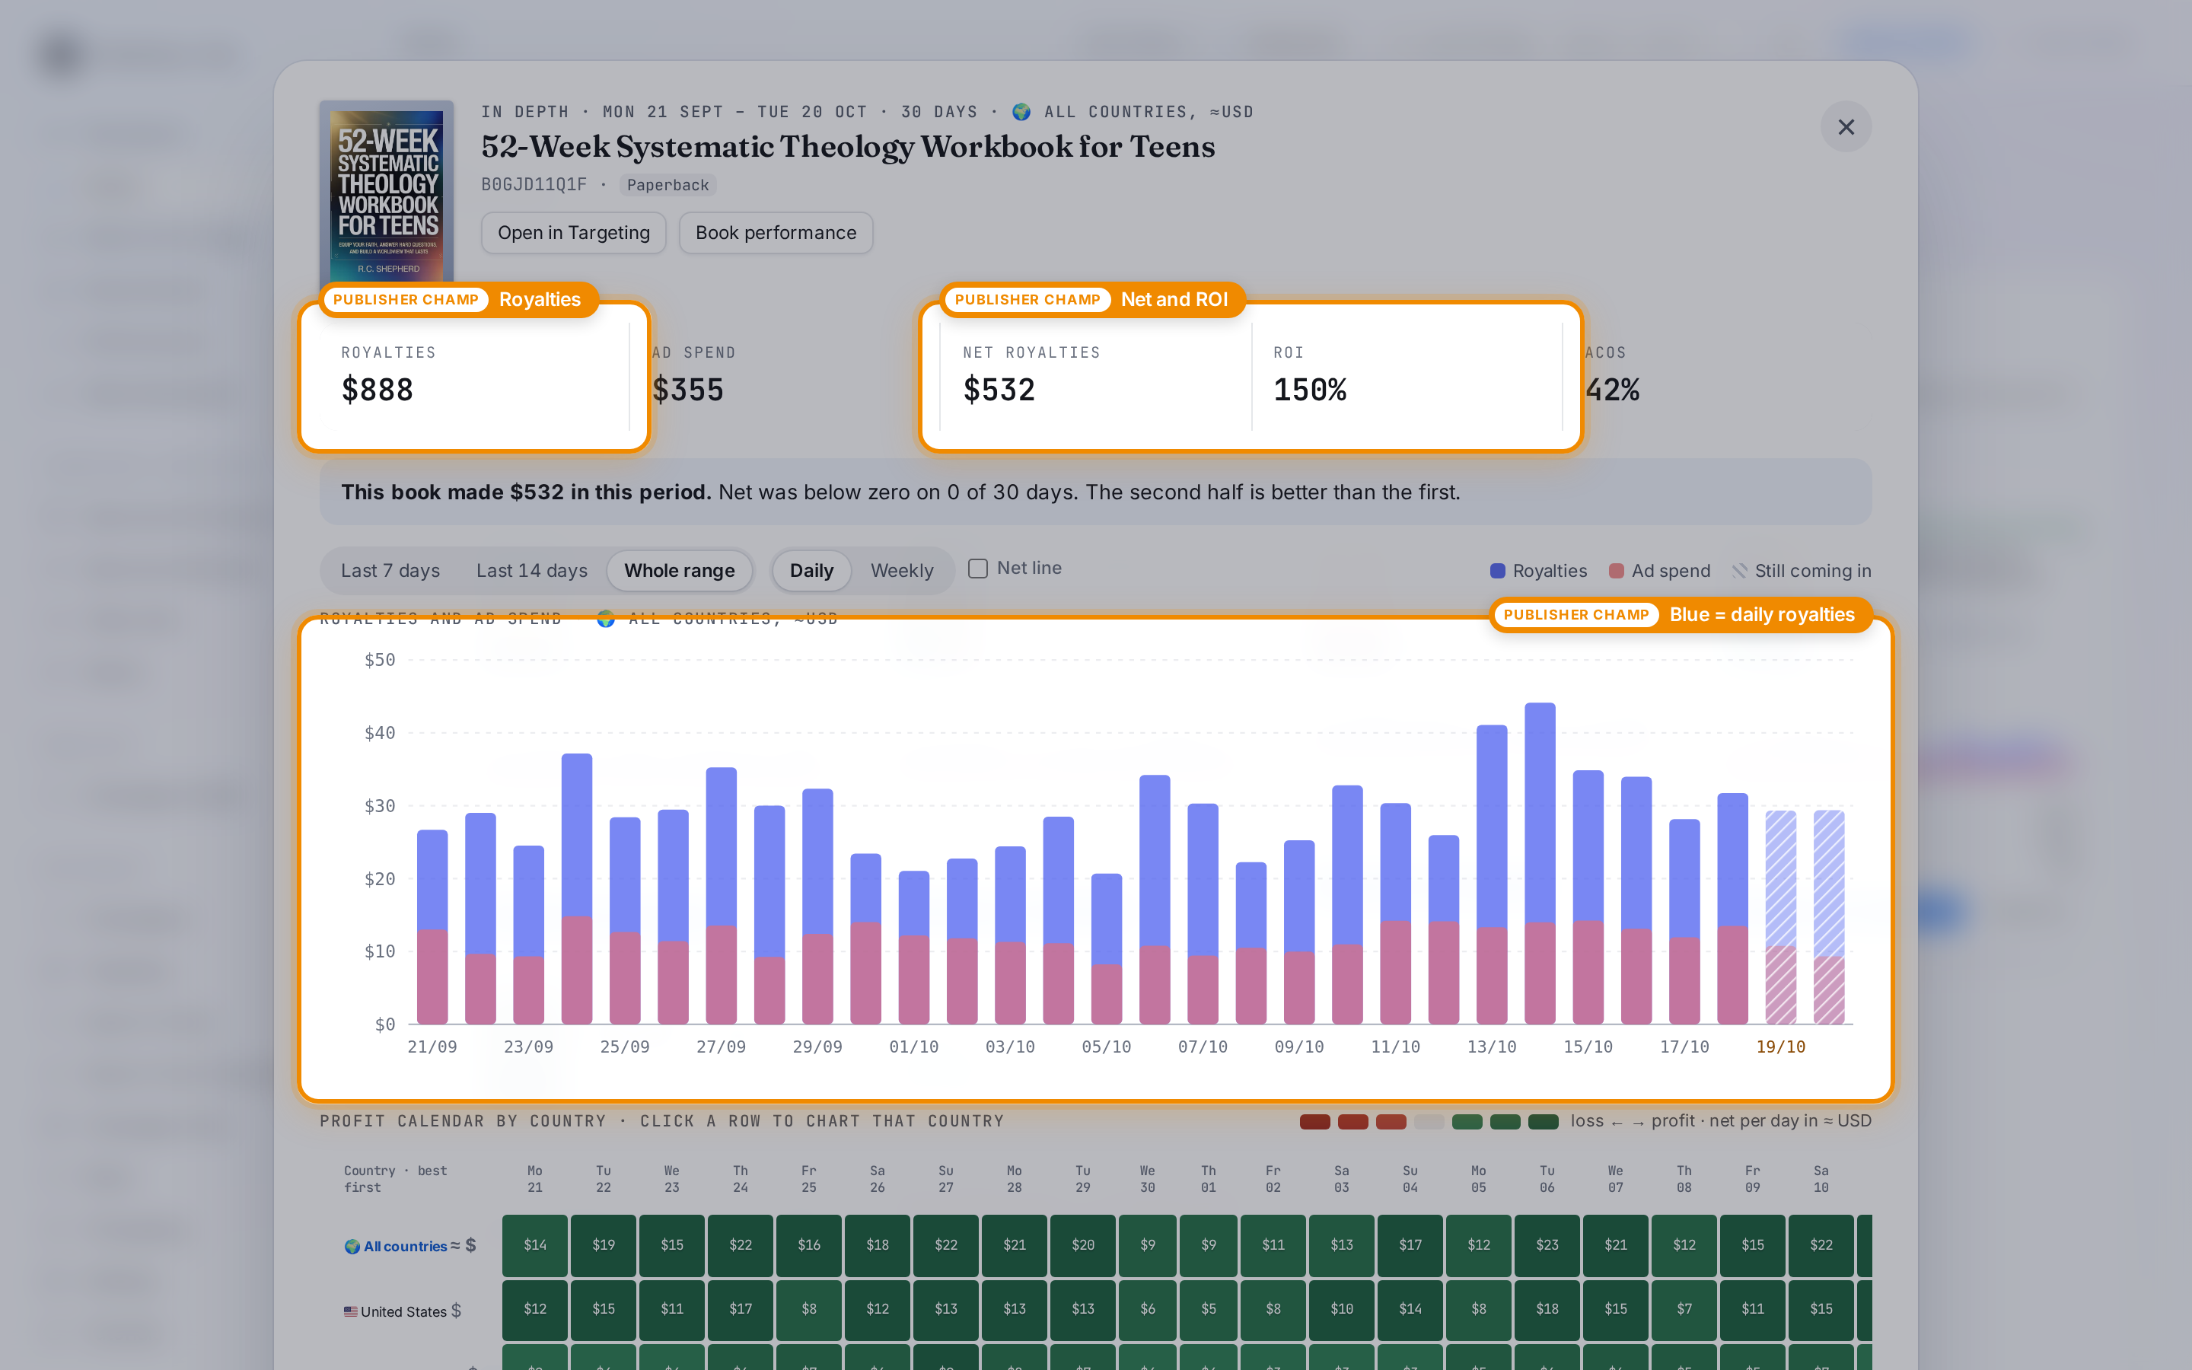This screenshot has width=2192, height=1370.
Task: Click the globe icon in the header
Action: click(x=1021, y=111)
